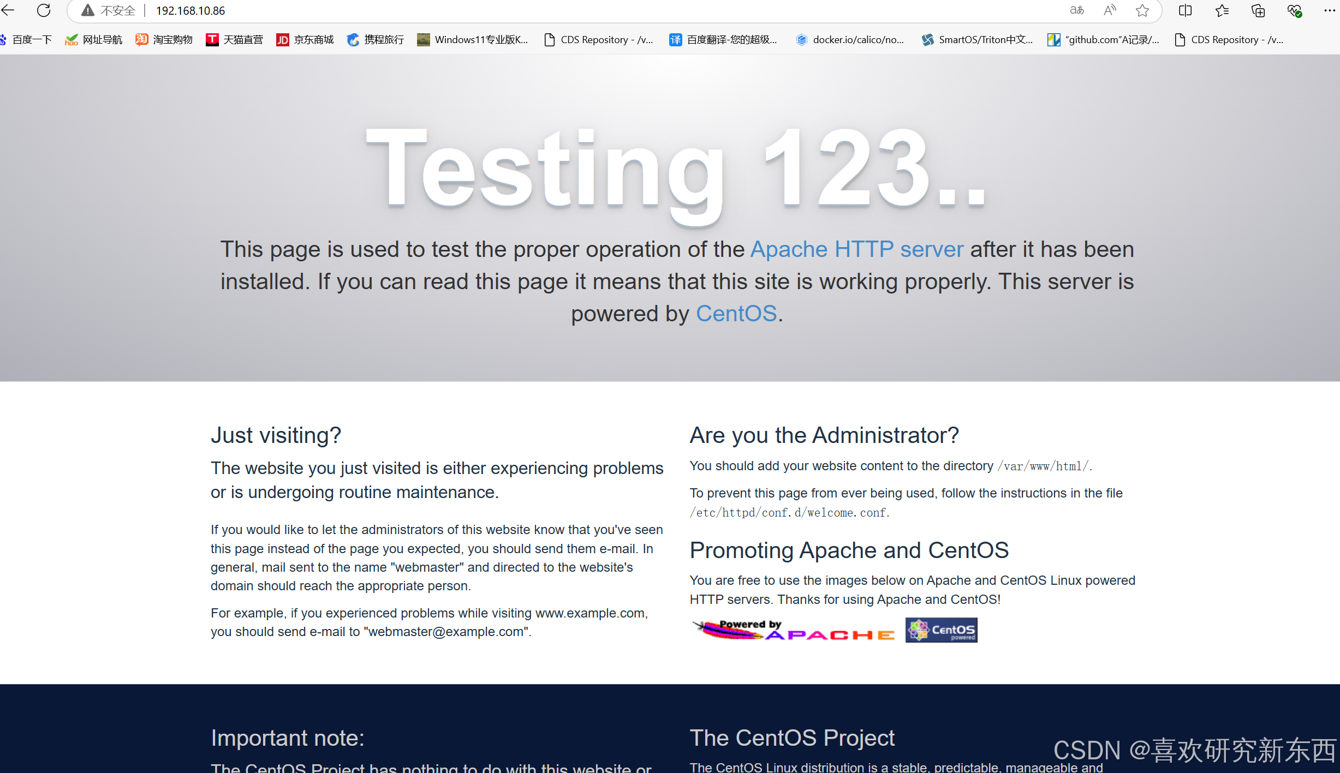
Task: Click the "Important note:" heading
Action: click(x=288, y=738)
